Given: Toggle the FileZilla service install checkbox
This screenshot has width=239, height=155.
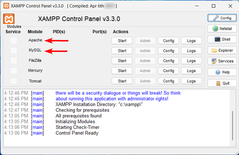Looking at the screenshot, I should click(x=14, y=61).
